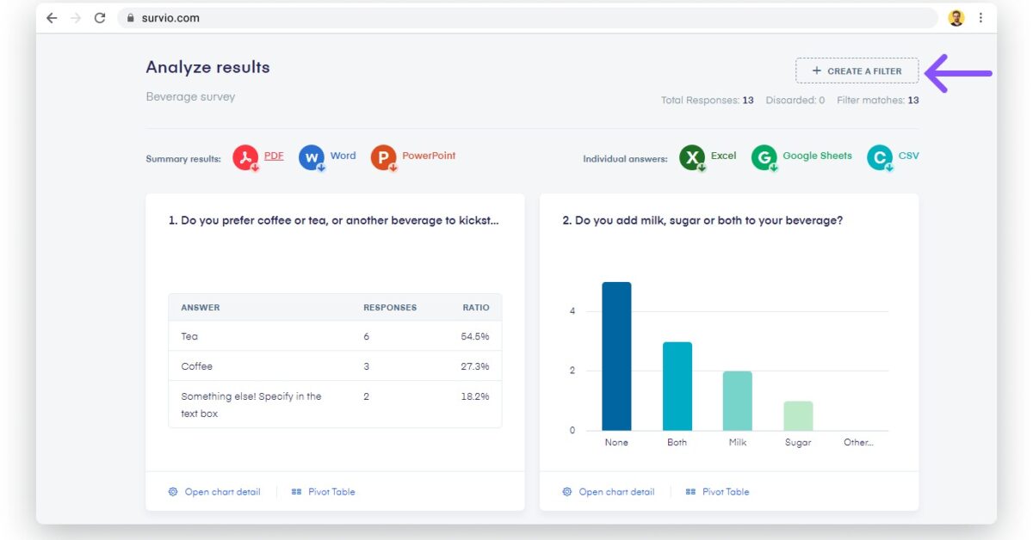The height and width of the screenshot is (540, 1033).
Task: Click the survio.com address bar
Action: (x=516, y=18)
